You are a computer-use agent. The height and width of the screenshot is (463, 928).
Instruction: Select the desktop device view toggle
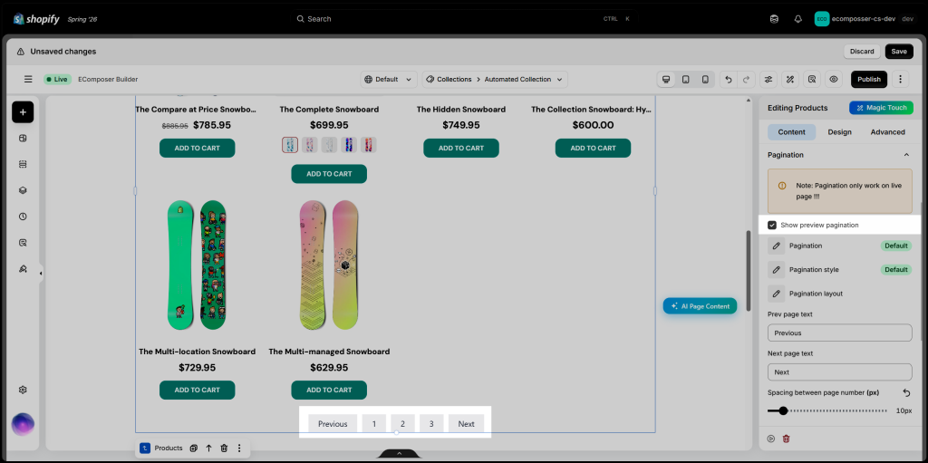[666, 80]
